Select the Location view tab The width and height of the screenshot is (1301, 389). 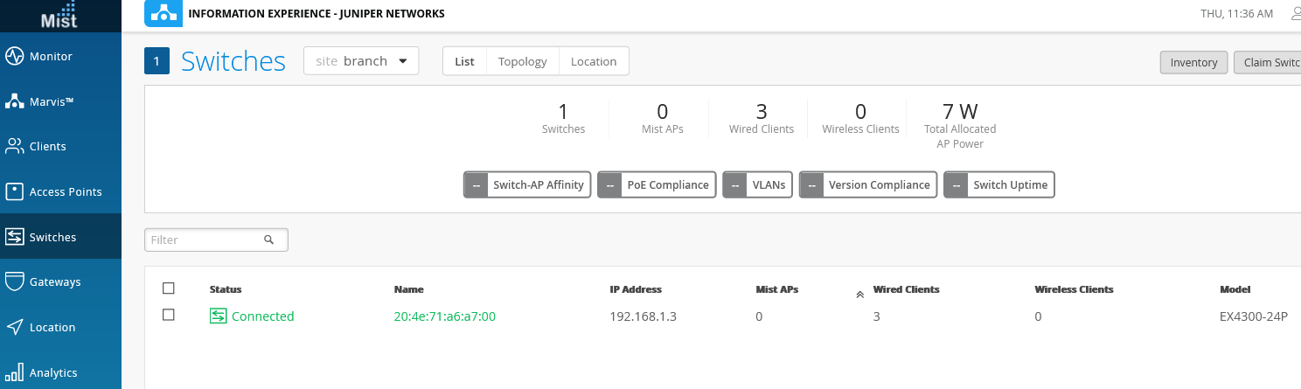click(x=594, y=61)
